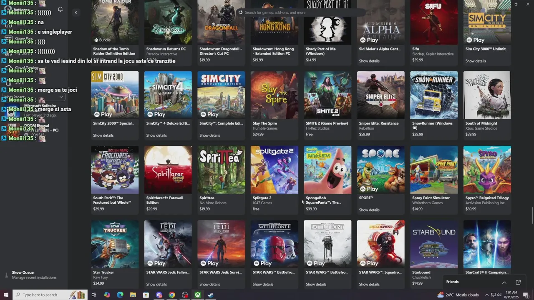Click the Shadowrun: Dragonfall Director's Cut title
The image size is (534, 300).
coord(221,51)
